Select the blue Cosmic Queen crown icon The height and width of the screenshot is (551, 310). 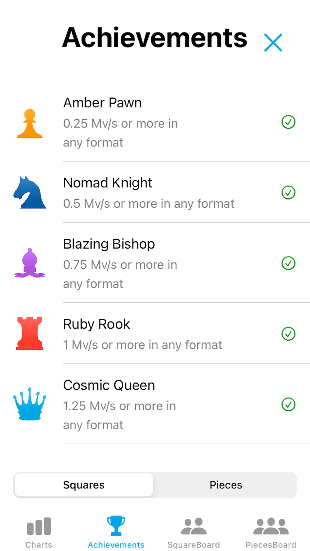click(30, 404)
